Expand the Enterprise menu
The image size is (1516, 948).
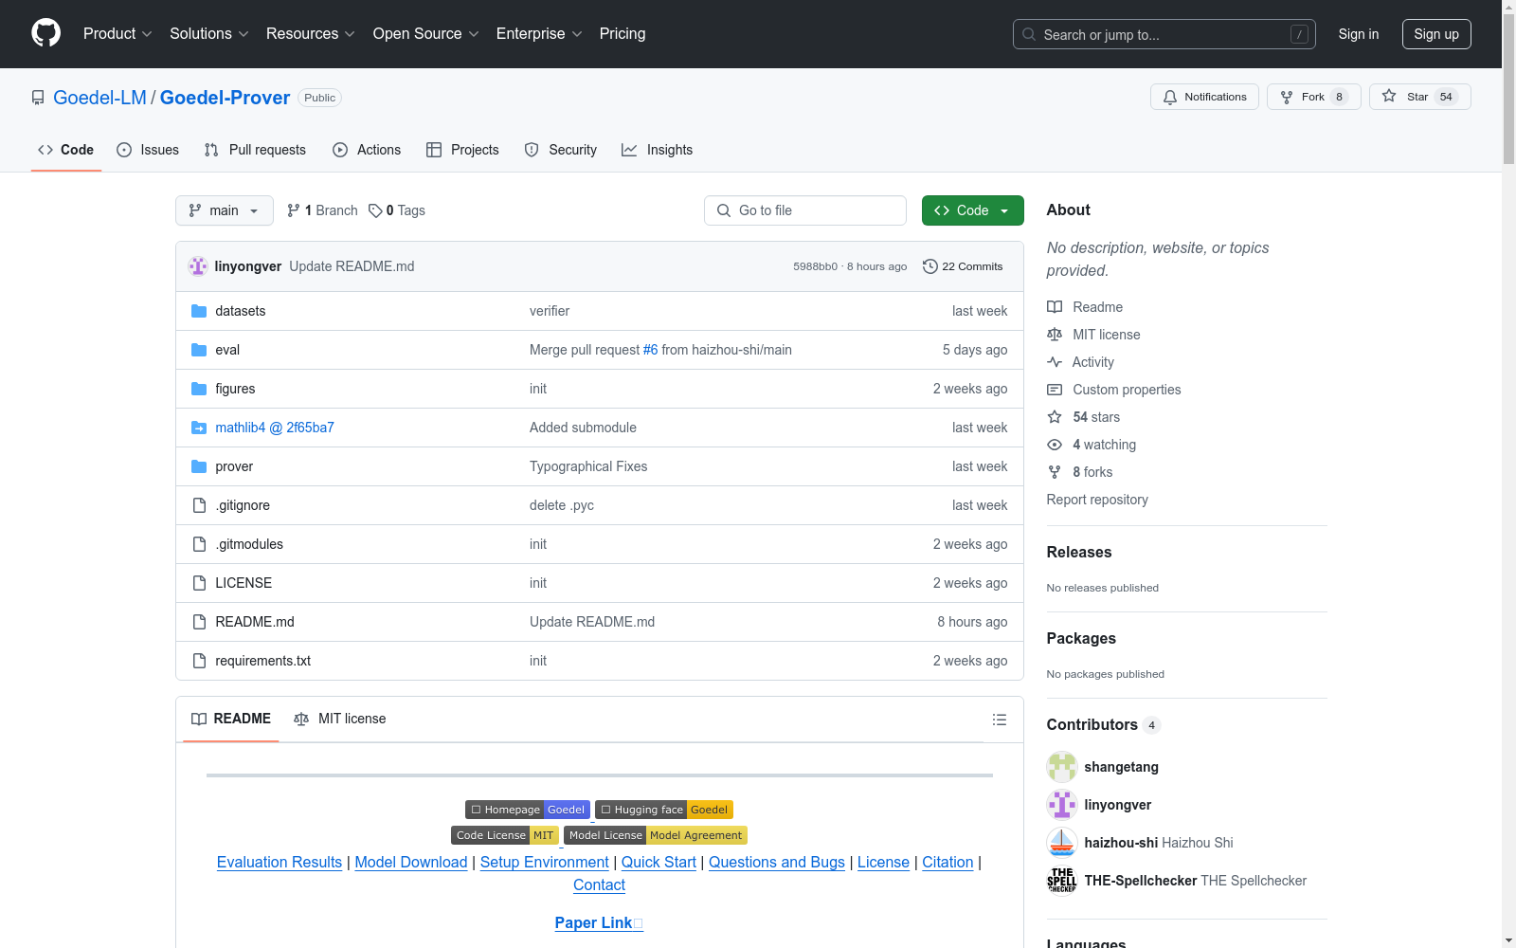point(539,33)
